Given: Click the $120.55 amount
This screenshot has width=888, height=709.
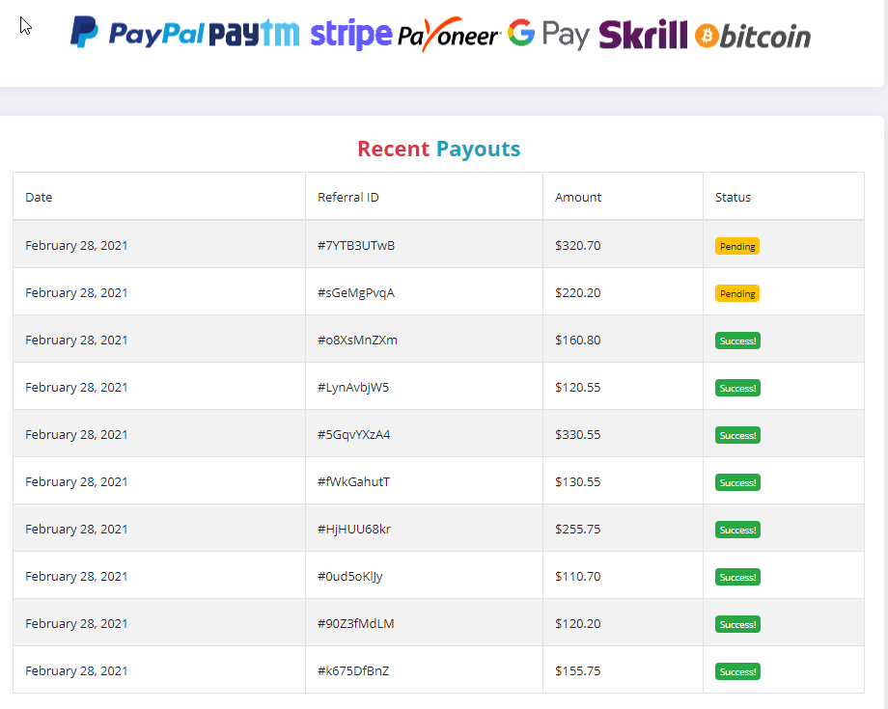Looking at the screenshot, I should tap(577, 387).
